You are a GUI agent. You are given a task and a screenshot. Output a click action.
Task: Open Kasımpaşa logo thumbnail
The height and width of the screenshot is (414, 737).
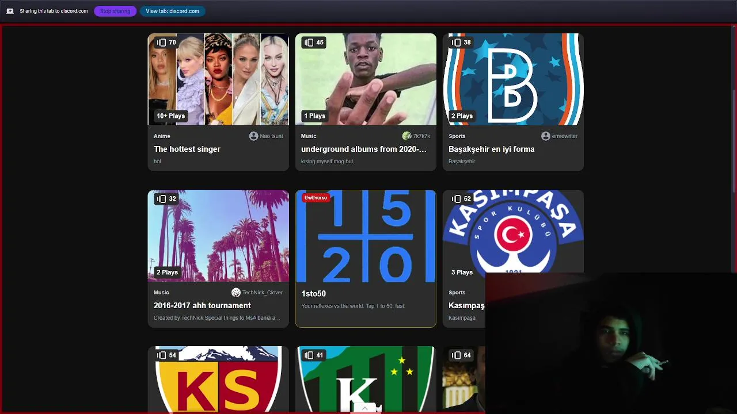click(513, 231)
